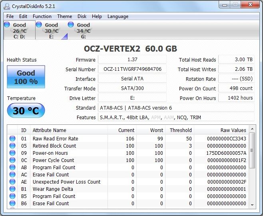
Task: Click status orb for B5 Program Fail Count
Action: tap(12, 196)
